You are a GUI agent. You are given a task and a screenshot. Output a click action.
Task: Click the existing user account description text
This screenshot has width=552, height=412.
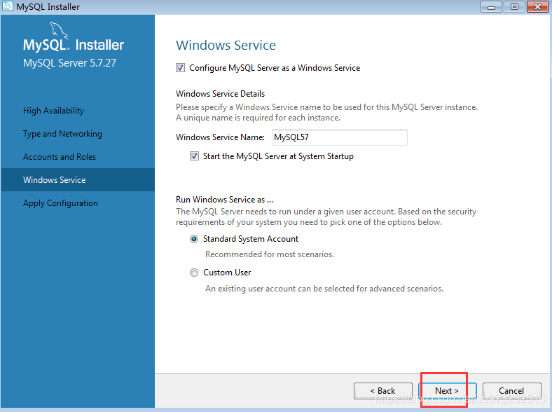pyautogui.click(x=324, y=289)
